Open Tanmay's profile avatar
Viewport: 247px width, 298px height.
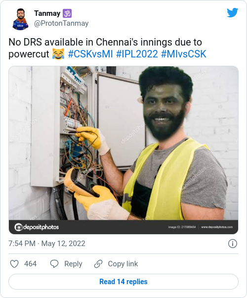pyautogui.click(x=20, y=19)
